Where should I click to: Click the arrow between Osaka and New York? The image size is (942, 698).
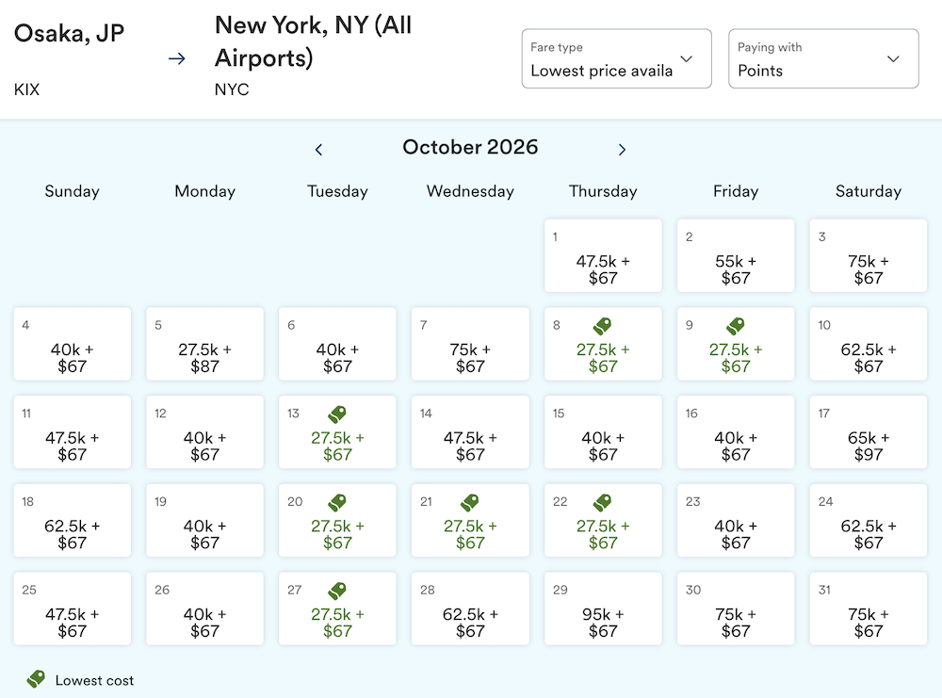pos(177,58)
